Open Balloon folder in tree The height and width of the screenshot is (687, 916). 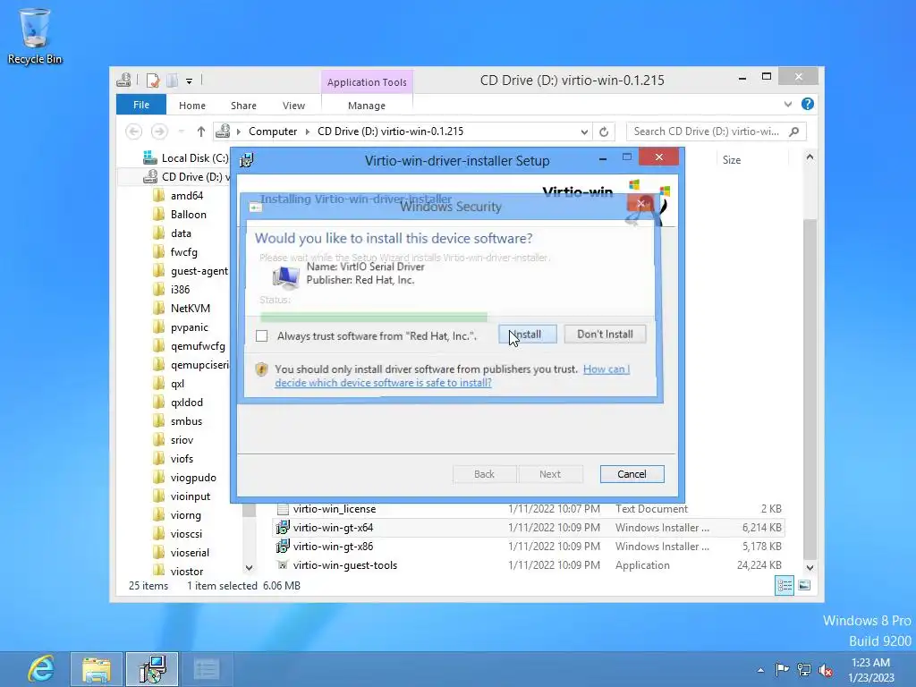[x=180, y=215]
